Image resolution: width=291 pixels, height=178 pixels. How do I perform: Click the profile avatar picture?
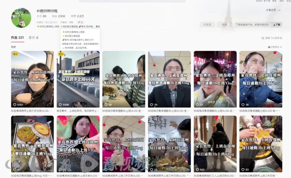[x=21, y=18]
